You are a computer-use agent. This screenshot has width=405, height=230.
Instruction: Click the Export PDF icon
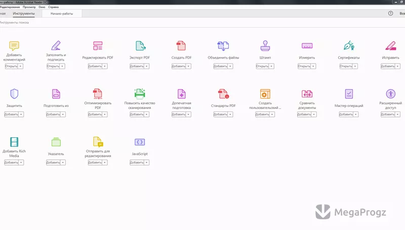pyautogui.click(x=140, y=46)
